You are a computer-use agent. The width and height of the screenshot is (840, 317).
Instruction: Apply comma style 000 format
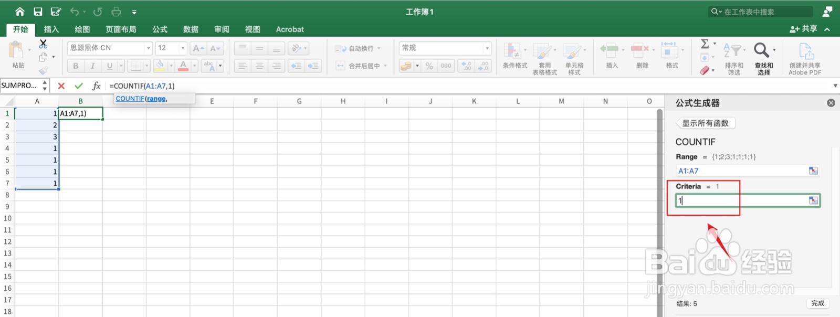click(446, 66)
